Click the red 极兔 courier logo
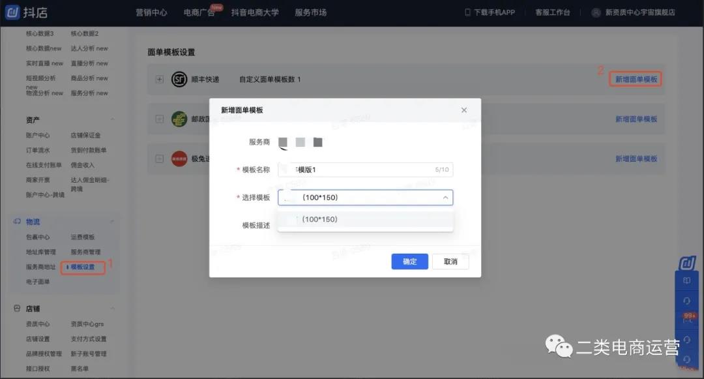Screen dimensions: 704x379 point(179,159)
